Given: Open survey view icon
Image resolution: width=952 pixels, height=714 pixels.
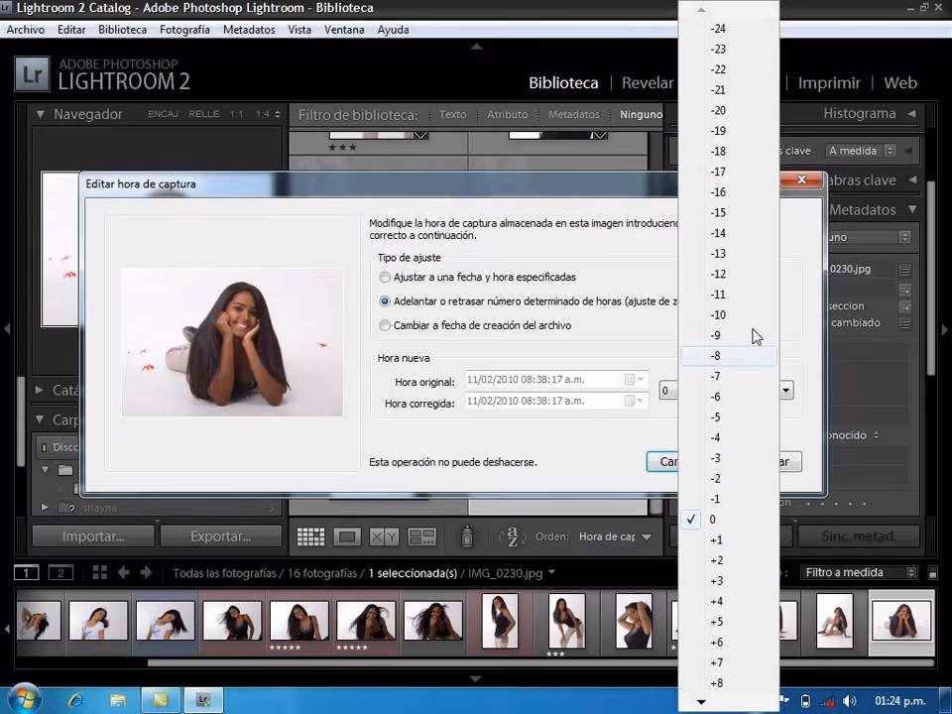Looking at the screenshot, I should (x=422, y=536).
